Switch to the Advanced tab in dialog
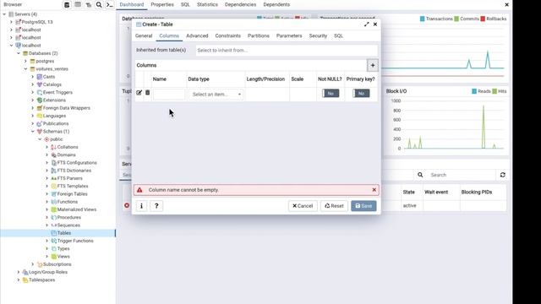Screen dimensions: 541x304 coord(197,35)
